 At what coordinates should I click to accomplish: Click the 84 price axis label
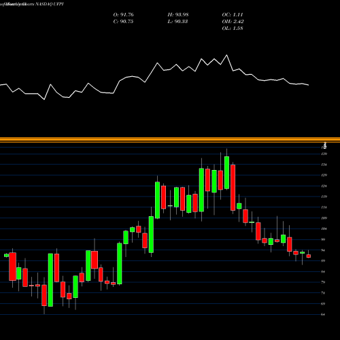pyautogui.click(x=323, y=271)
